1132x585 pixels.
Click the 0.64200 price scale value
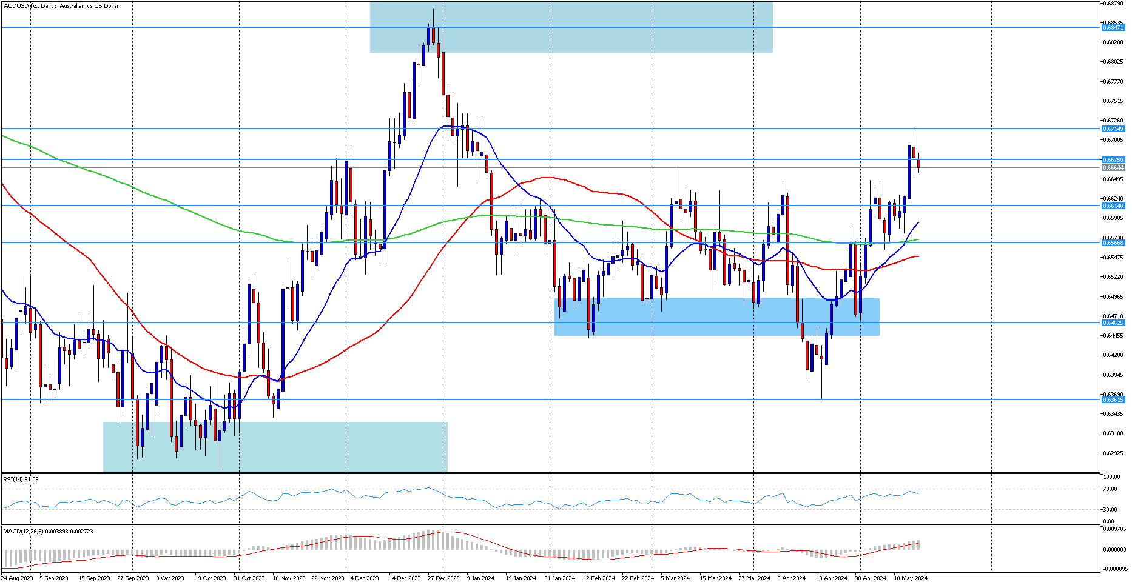coord(1113,355)
